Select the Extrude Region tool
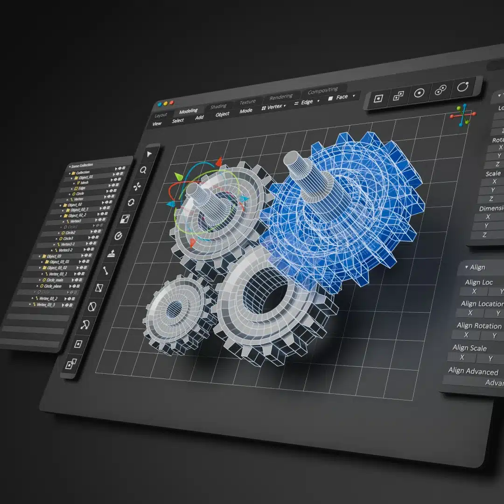504x504 pixels. [112, 253]
